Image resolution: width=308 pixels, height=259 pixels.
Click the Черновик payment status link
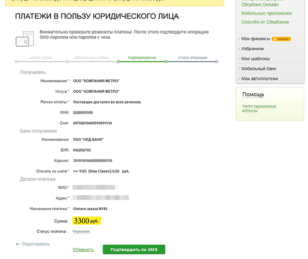pos(81,232)
